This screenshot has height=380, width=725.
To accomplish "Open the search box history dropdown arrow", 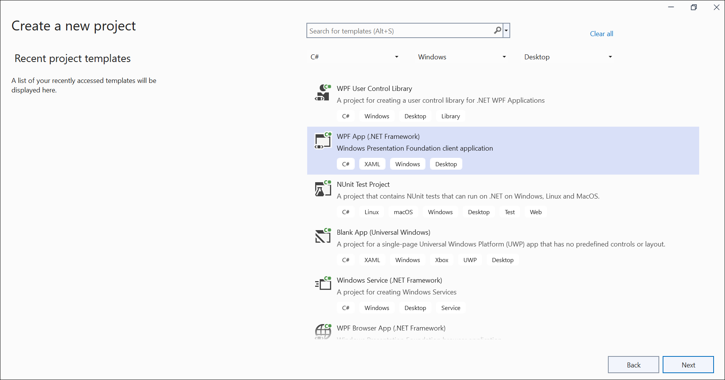I will 506,30.
